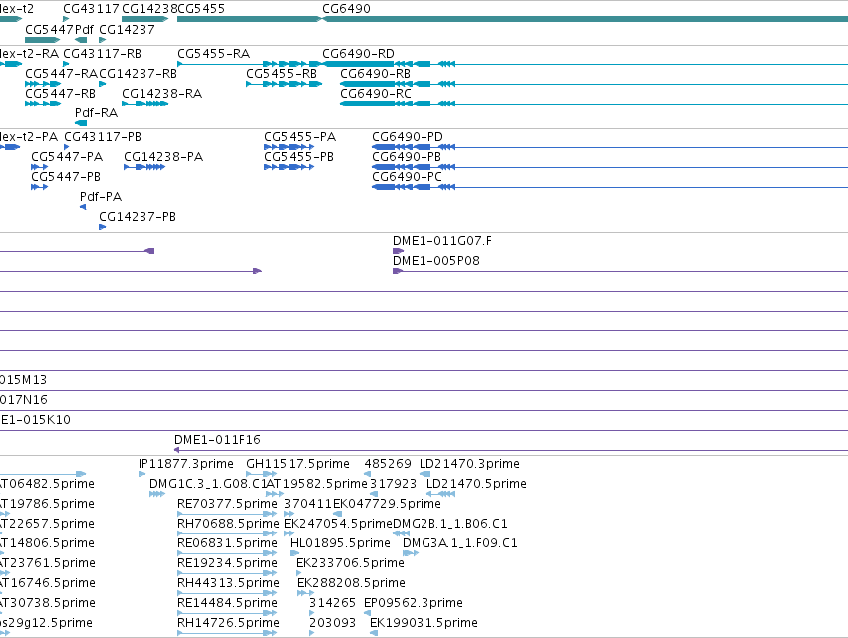The width and height of the screenshot is (848, 638).
Task: Select EST IP11877.3prime
Action: point(186,464)
